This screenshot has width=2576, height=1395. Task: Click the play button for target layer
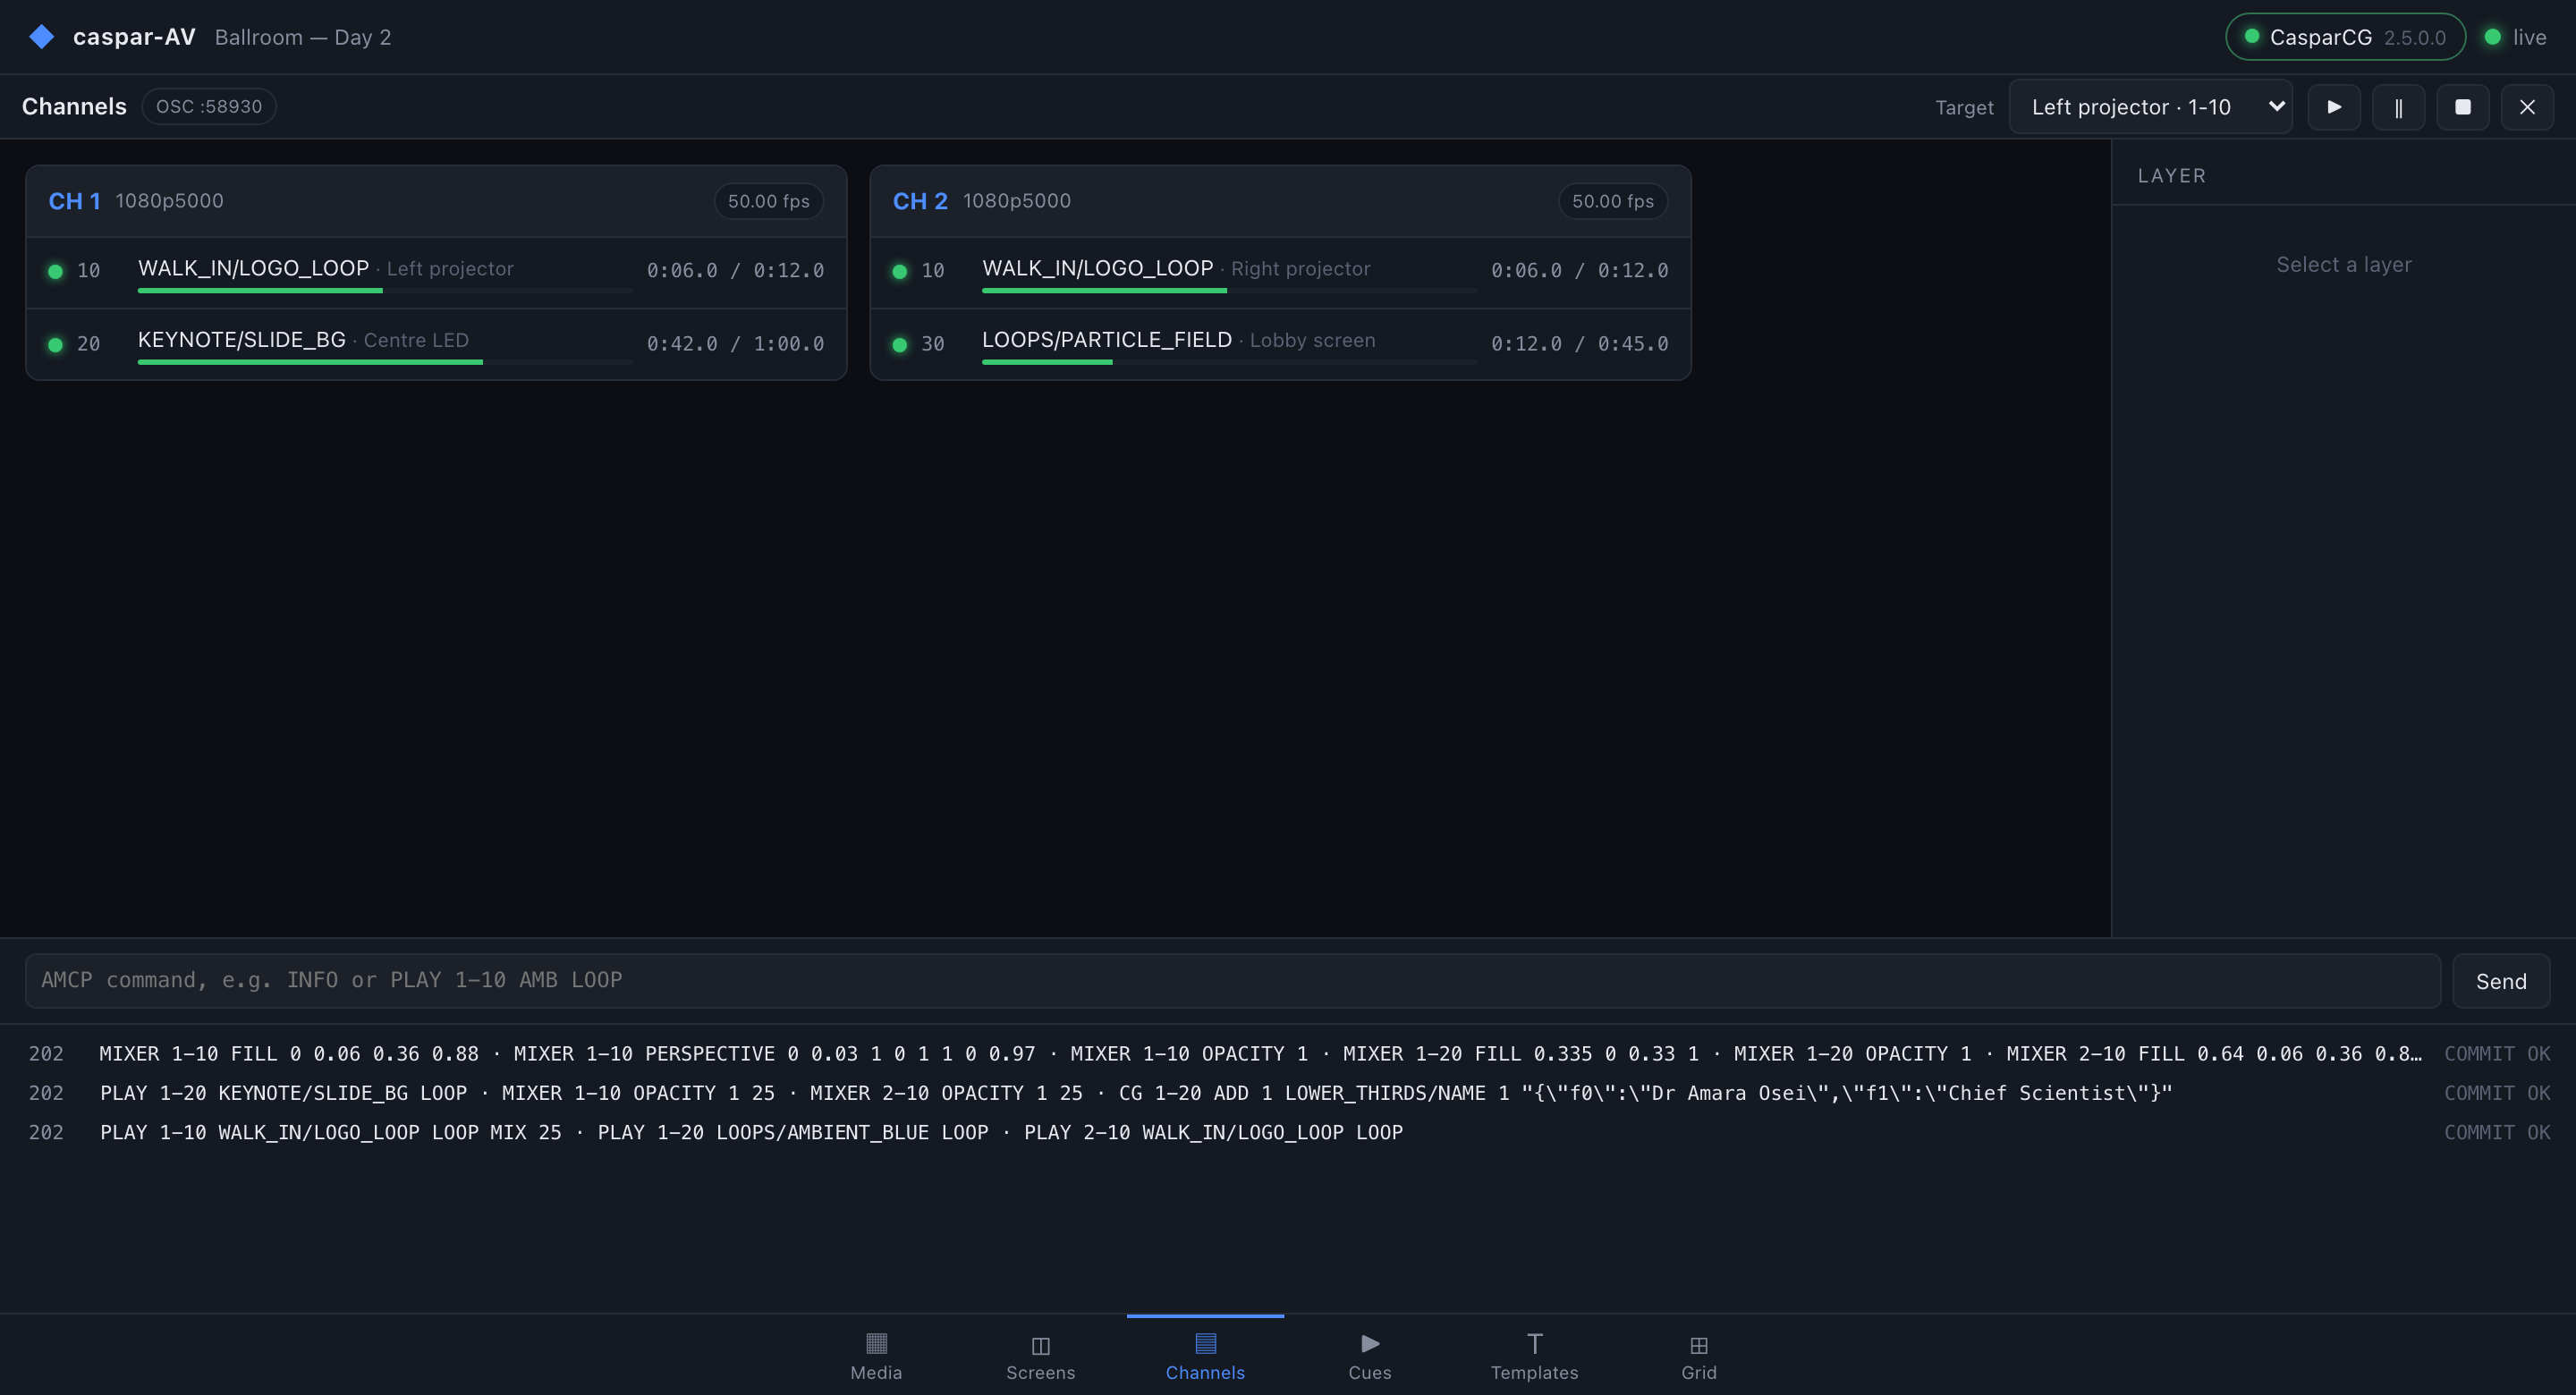click(2334, 107)
